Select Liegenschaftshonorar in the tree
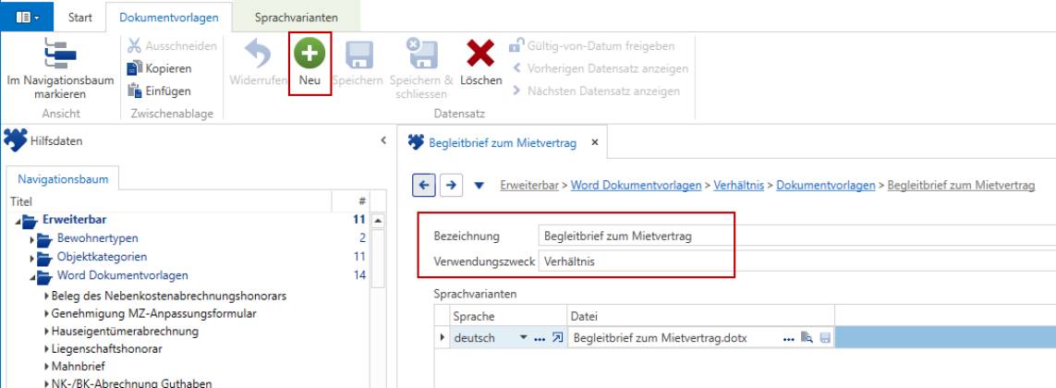 (106, 349)
